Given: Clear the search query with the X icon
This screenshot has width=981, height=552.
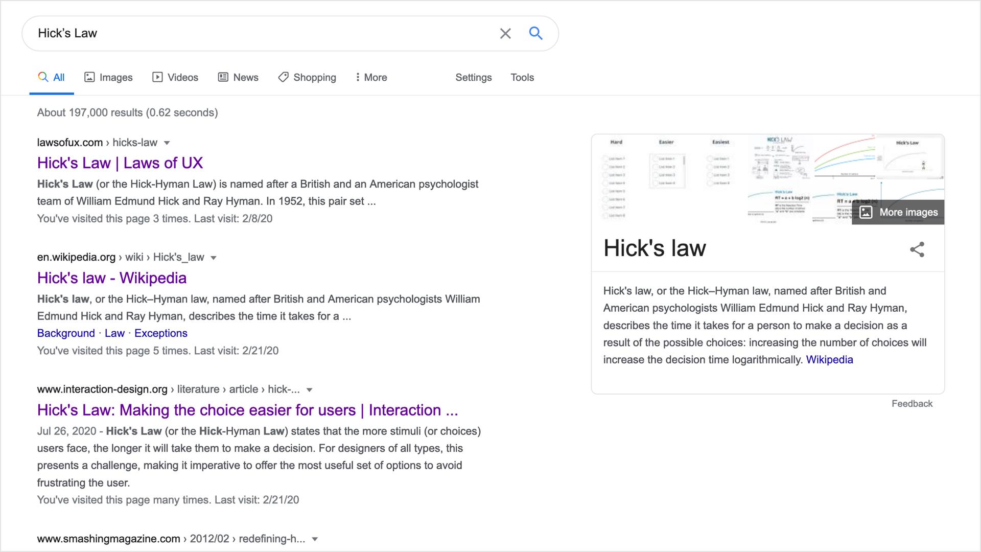Looking at the screenshot, I should (x=505, y=33).
